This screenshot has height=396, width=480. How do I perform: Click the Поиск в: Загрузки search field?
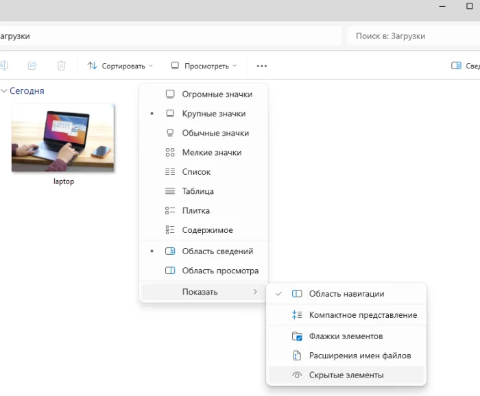click(x=413, y=36)
